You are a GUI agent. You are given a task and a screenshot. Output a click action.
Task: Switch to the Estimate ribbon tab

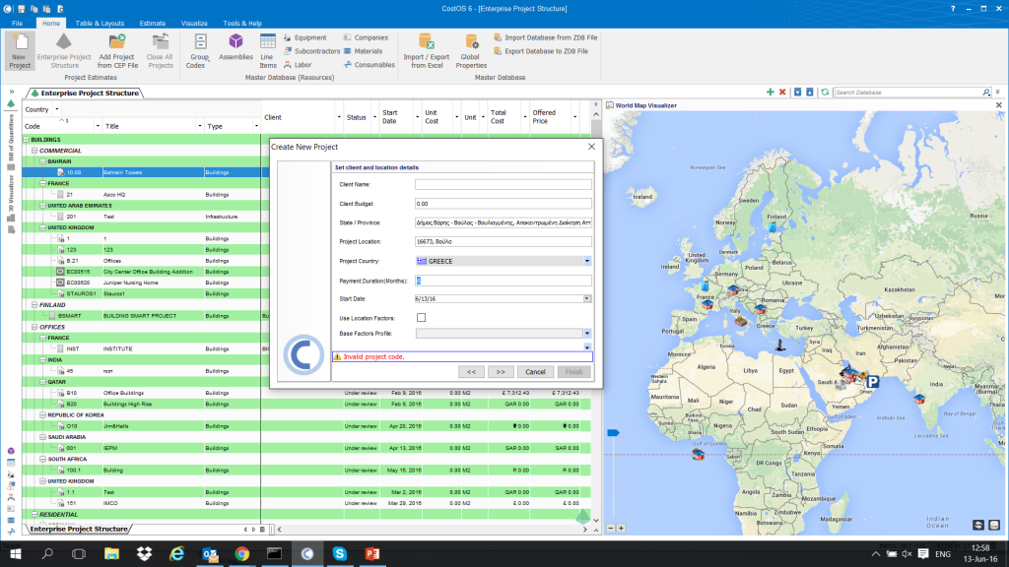[x=153, y=24]
